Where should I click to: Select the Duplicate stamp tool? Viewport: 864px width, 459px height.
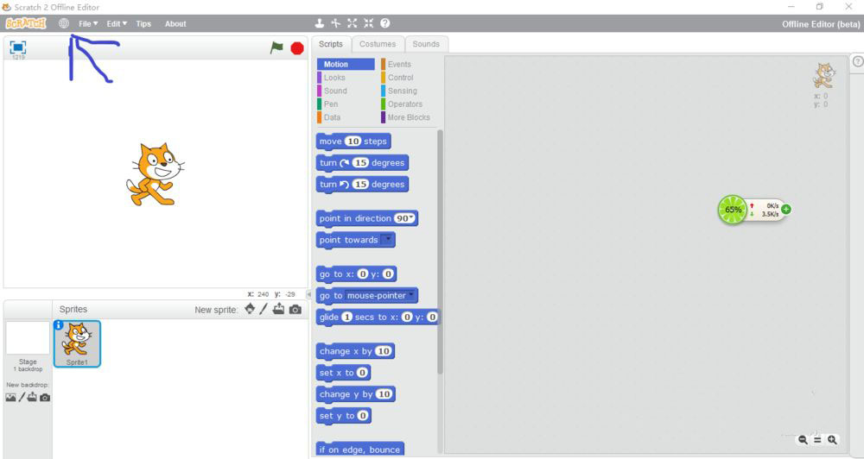[320, 23]
